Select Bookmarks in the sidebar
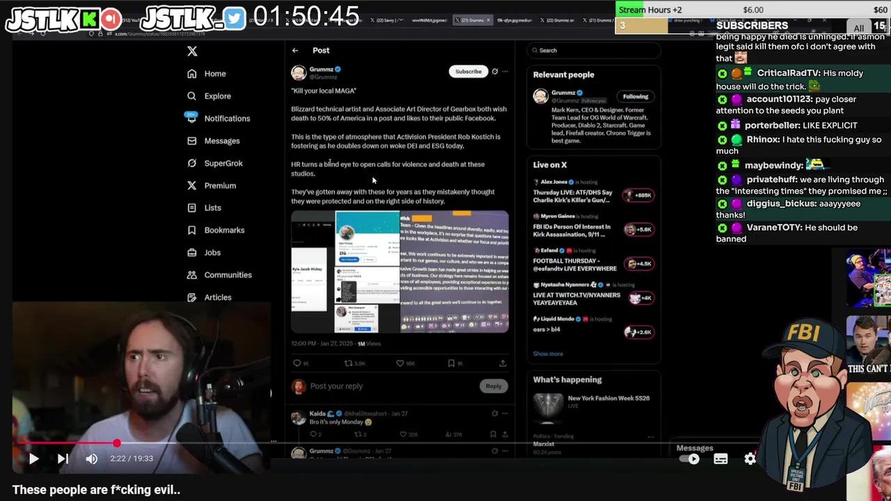 [x=216, y=230]
